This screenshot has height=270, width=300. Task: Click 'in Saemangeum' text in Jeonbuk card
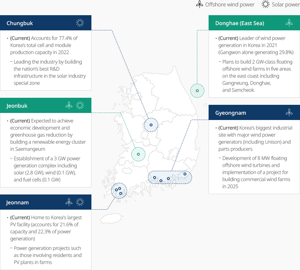click(28, 149)
